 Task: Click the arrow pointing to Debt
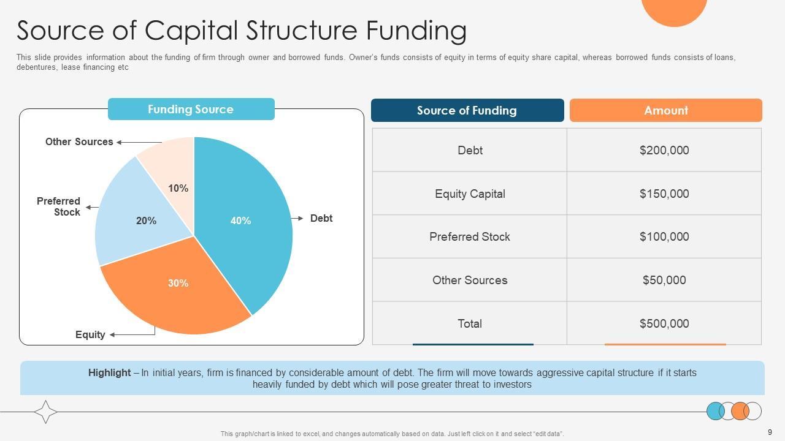pyautogui.click(x=297, y=218)
